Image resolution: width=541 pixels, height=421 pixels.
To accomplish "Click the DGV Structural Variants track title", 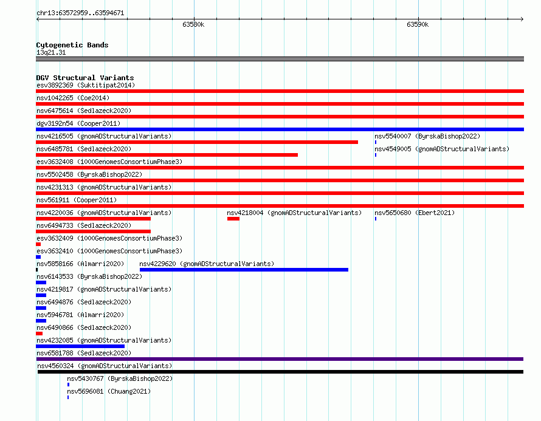I will click(85, 78).
